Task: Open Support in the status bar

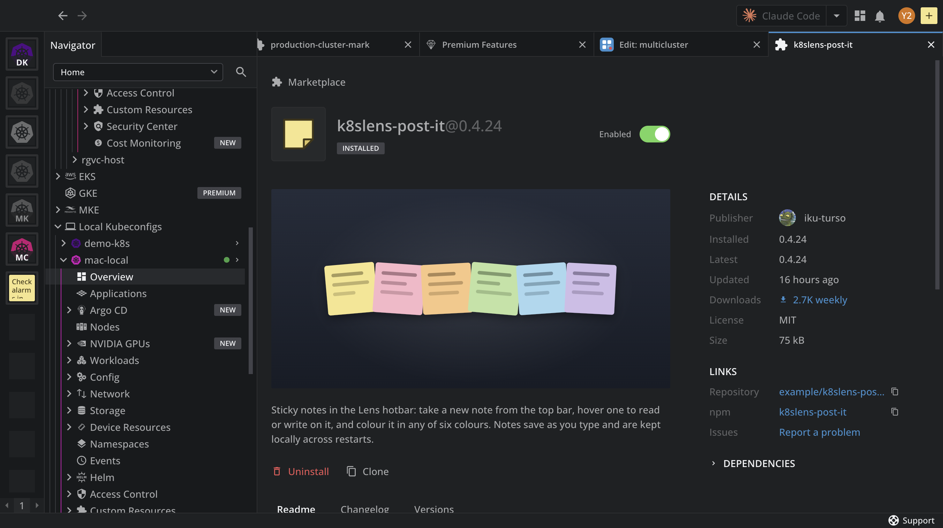Action: (911, 520)
